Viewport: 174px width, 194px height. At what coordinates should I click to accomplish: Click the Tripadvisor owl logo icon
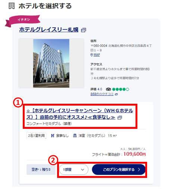pos(108,89)
